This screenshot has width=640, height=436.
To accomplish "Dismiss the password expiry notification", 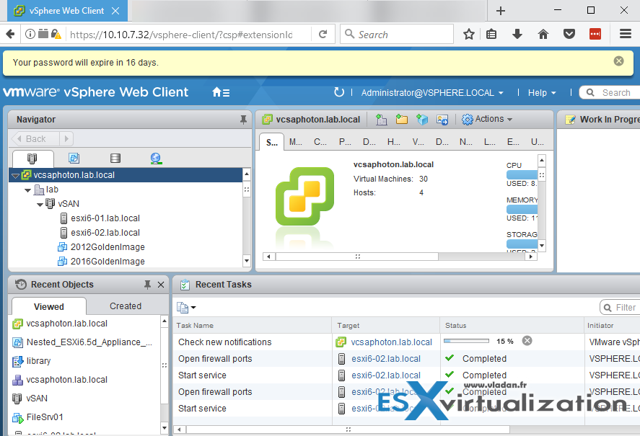I will (619, 61).
